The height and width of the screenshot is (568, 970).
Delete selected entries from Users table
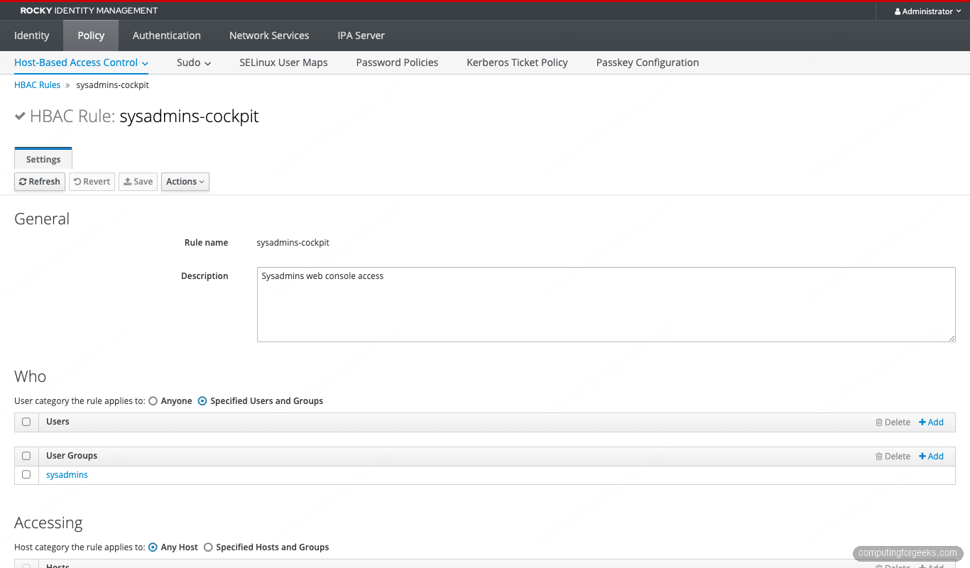893,422
